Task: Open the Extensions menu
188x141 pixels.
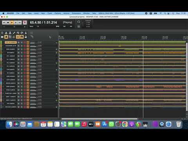Action: 76,13
